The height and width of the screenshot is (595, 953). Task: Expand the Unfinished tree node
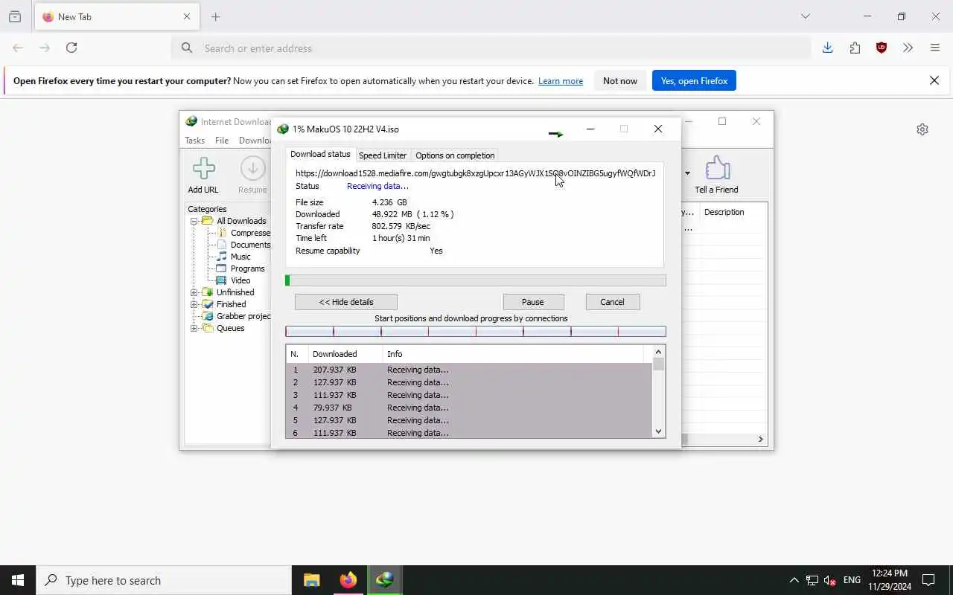pos(194,292)
